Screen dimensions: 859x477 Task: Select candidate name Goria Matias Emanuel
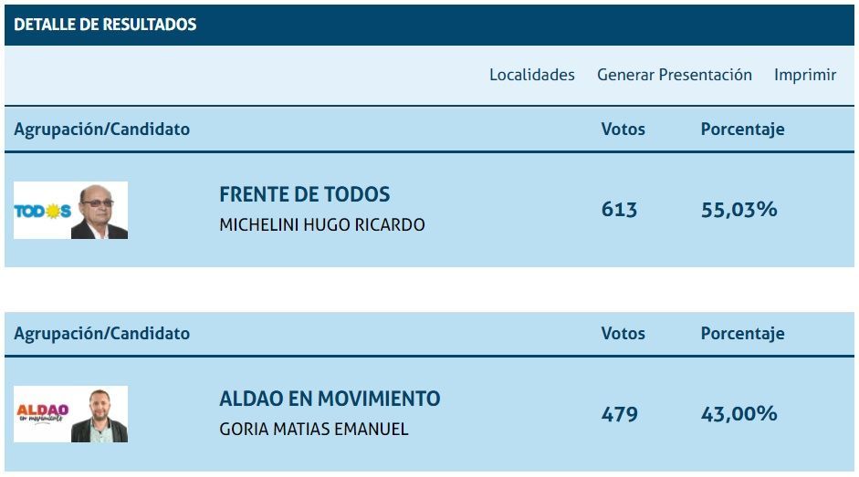tap(313, 429)
